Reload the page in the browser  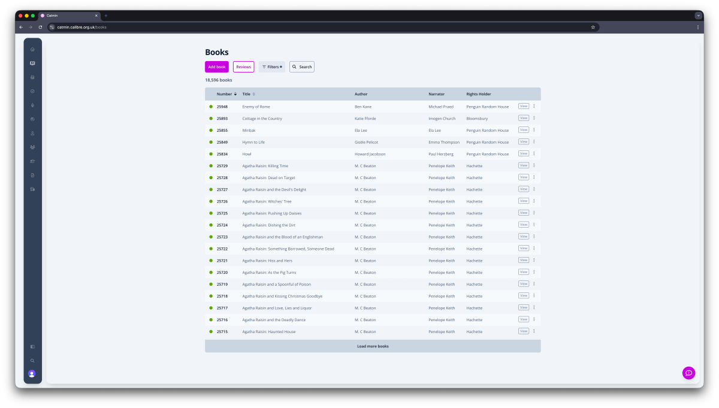pos(40,27)
